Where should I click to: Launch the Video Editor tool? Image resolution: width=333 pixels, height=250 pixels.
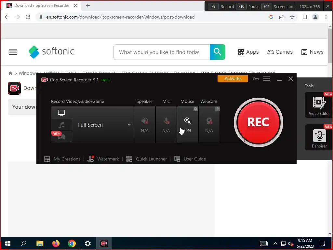[x=319, y=105]
